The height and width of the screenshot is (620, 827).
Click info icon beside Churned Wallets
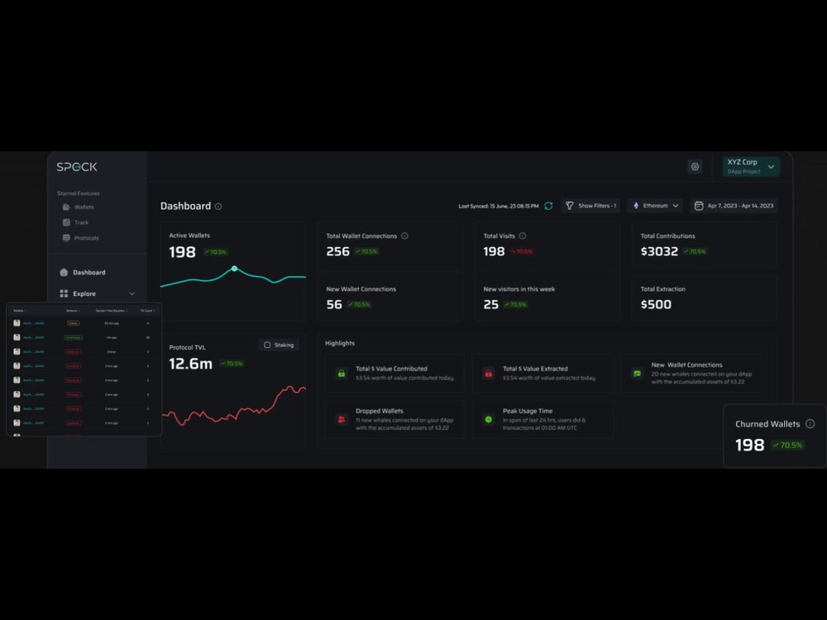click(x=810, y=424)
